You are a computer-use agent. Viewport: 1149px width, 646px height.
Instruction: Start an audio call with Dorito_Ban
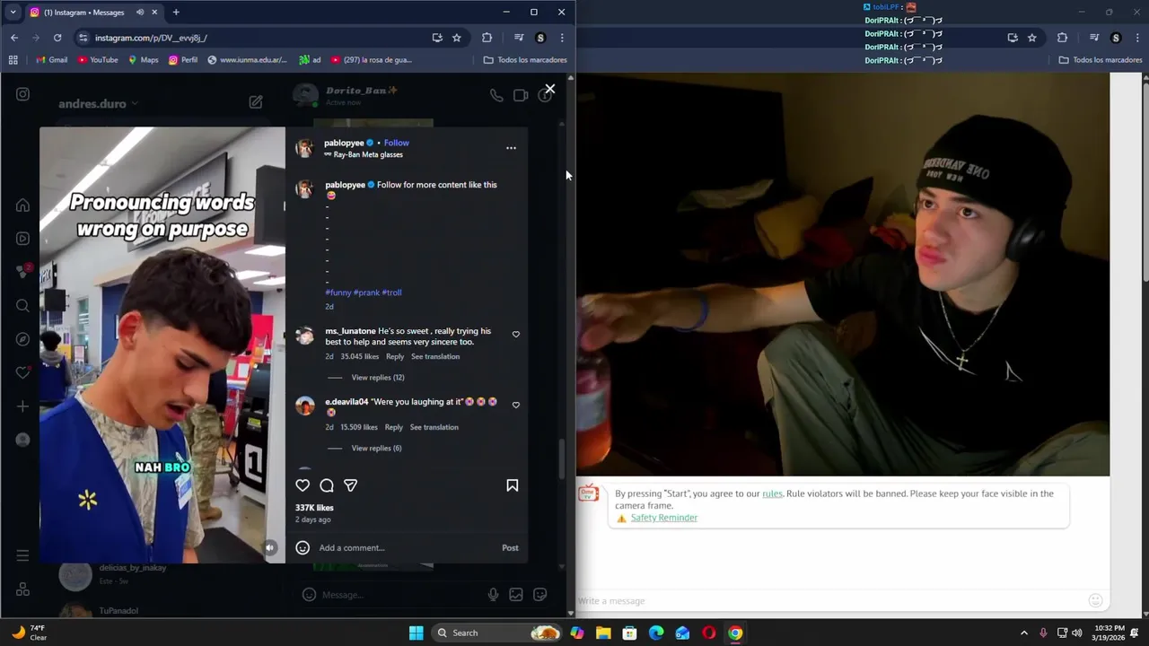[496, 95]
